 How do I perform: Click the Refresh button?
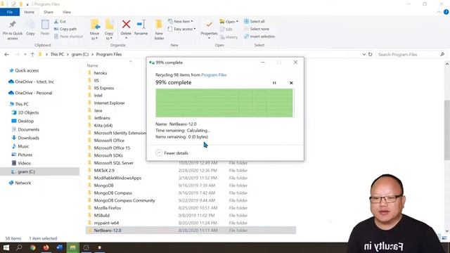click(x=371, y=54)
